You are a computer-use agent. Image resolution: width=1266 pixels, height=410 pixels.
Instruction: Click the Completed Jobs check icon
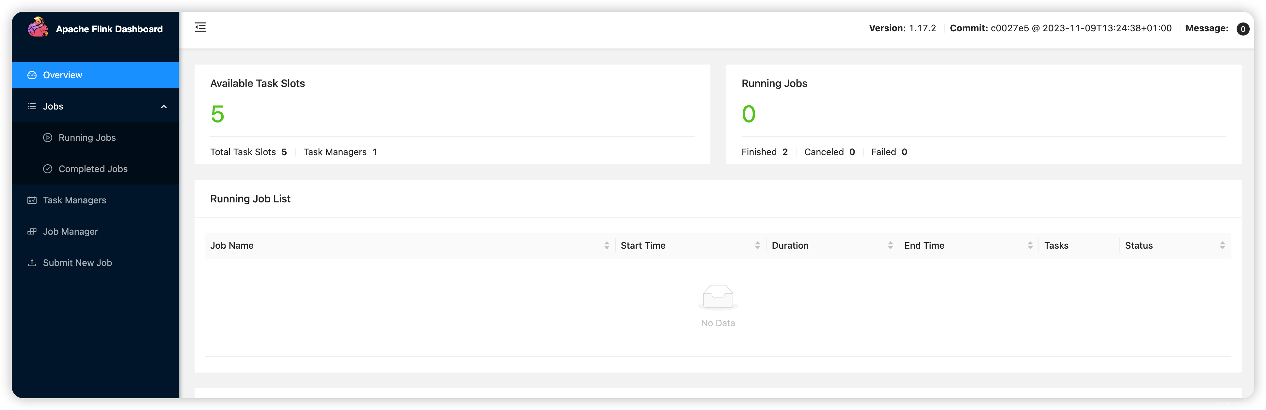48,169
